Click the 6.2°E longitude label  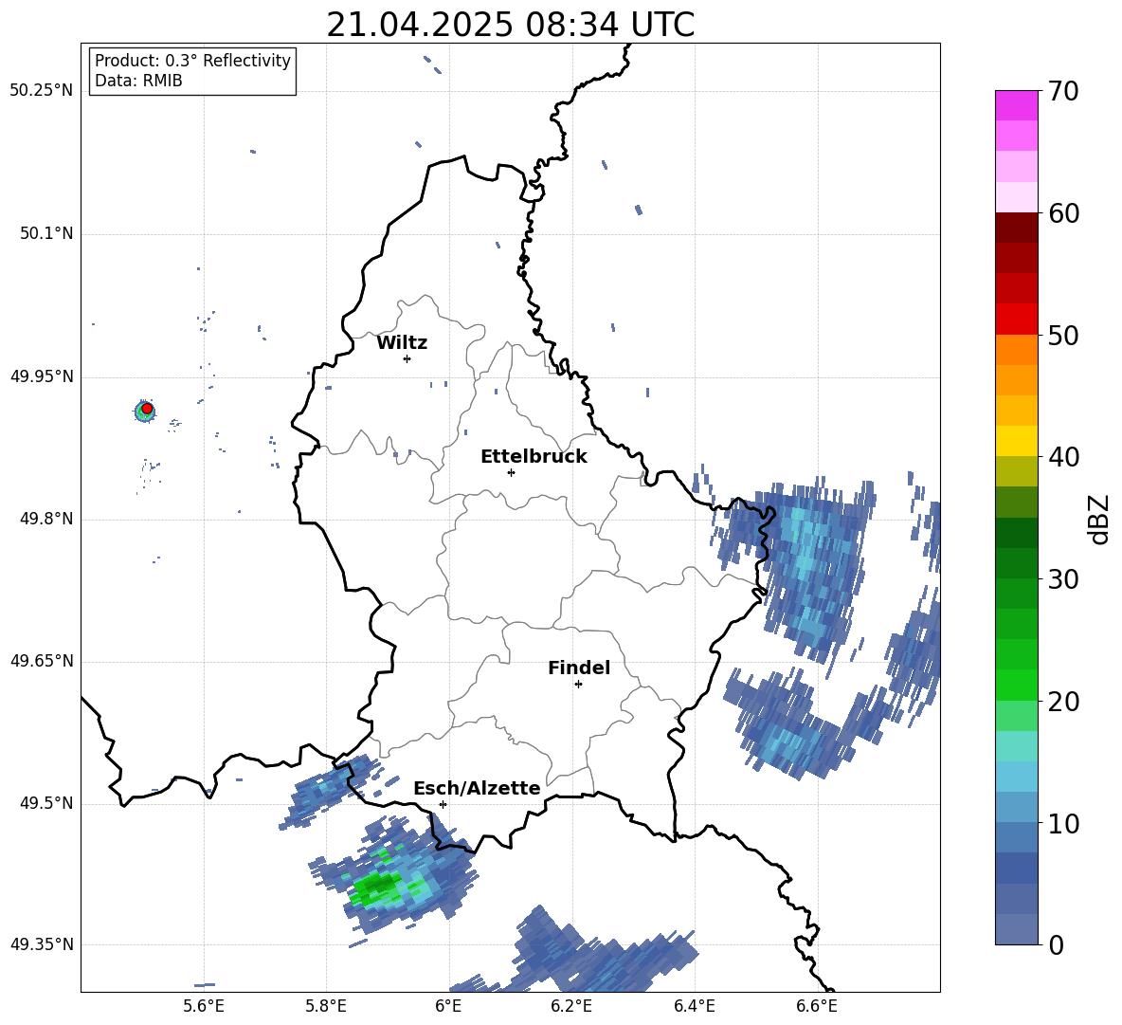(x=571, y=1006)
